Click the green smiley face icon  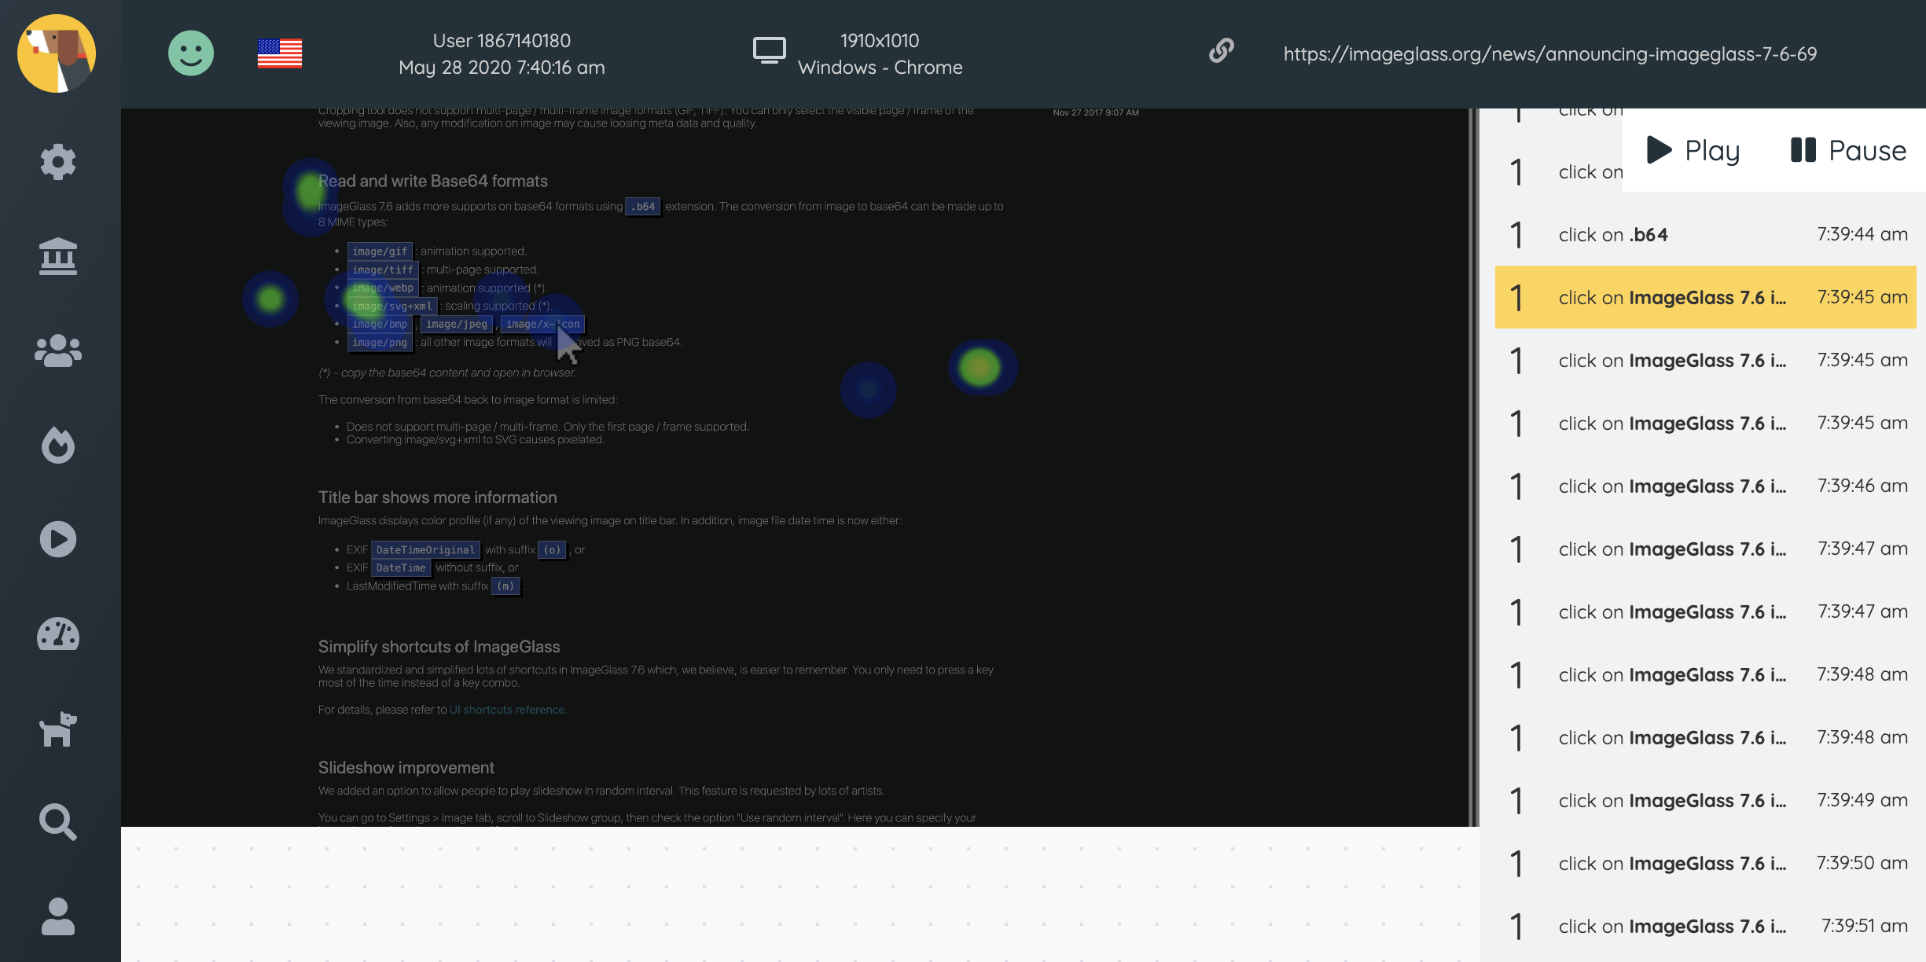[x=191, y=53]
